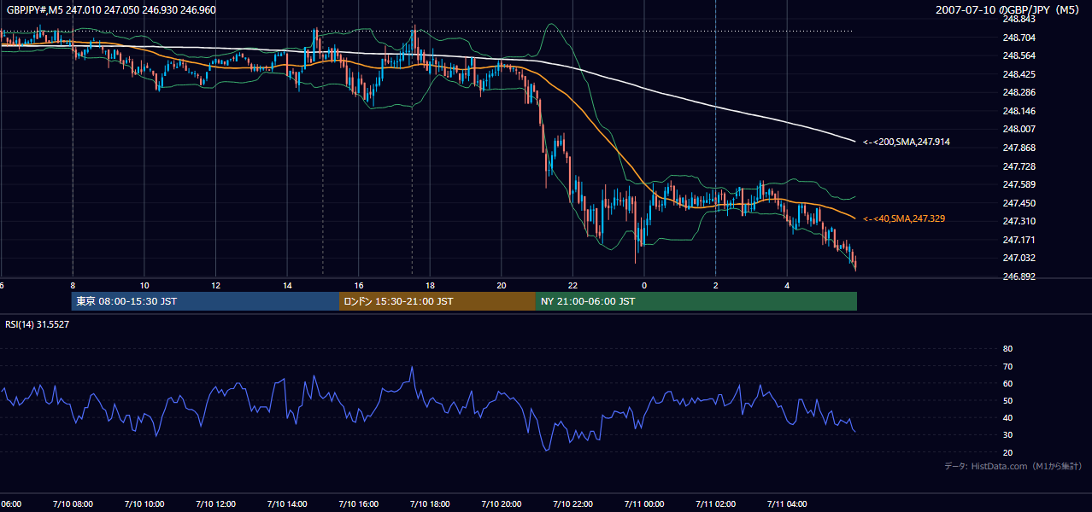This screenshot has width=1092, height=512.
Task: Click the 40 SMA label 247.329
Action: pyautogui.click(x=904, y=219)
